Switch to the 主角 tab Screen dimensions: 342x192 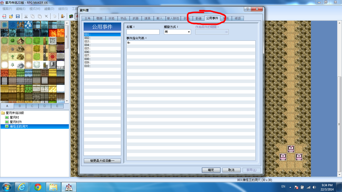(x=88, y=18)
